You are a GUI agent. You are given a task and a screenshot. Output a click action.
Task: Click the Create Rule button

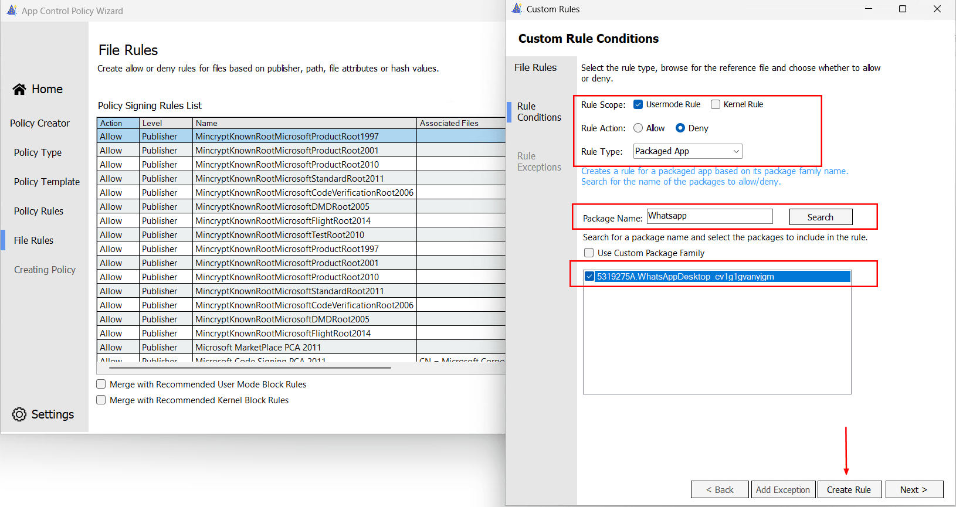pyautogui.click(x=849, y=489)
